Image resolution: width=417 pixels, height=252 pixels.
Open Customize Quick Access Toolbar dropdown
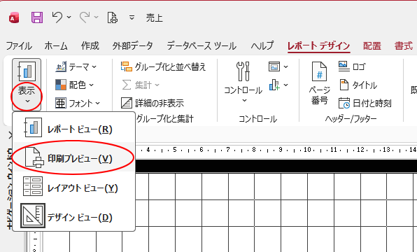pyautogui.click(x=132, y=17)
